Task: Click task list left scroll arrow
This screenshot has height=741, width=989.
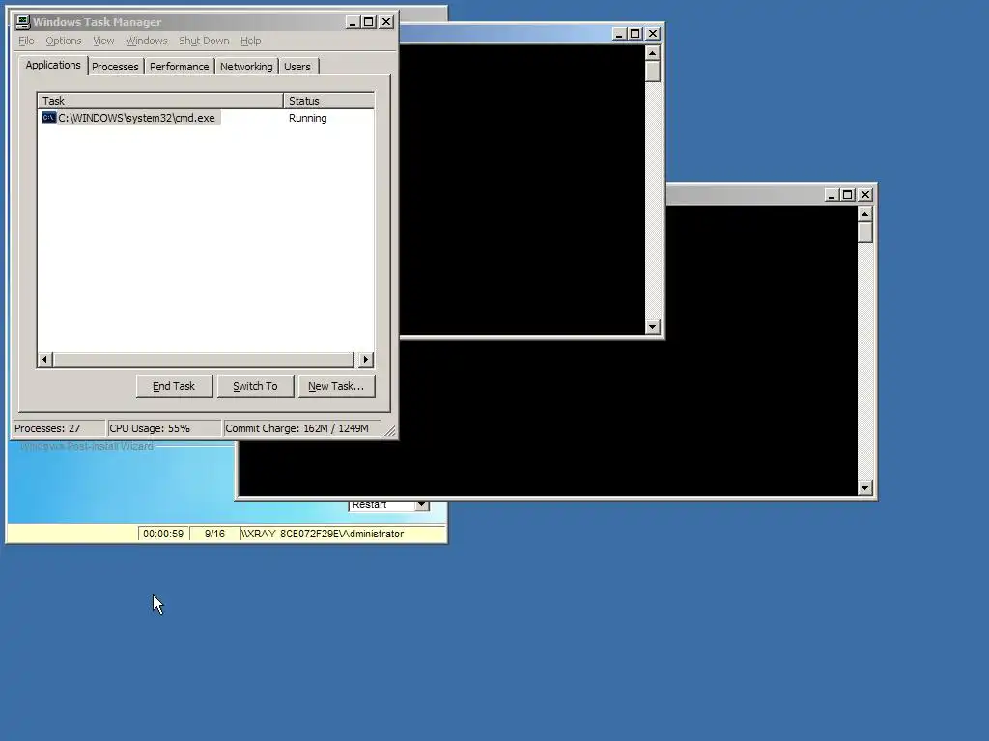Action: coord(44,360)
